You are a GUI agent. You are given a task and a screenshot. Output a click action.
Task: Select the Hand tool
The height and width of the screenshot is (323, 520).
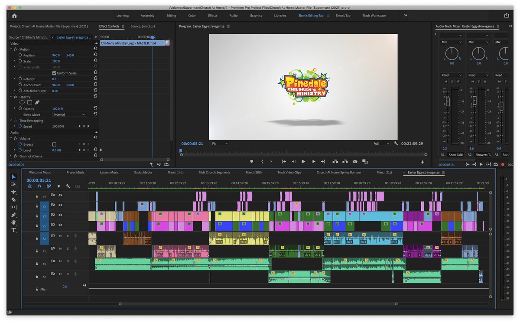[13, 222]
